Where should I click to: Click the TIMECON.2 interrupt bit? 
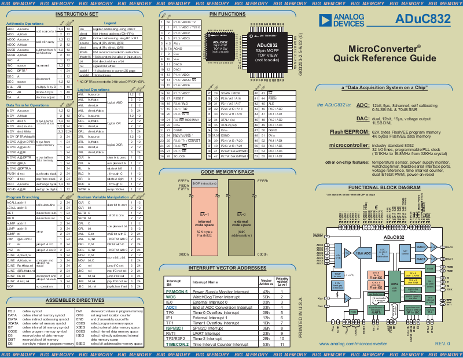click(x=177, y=344)
